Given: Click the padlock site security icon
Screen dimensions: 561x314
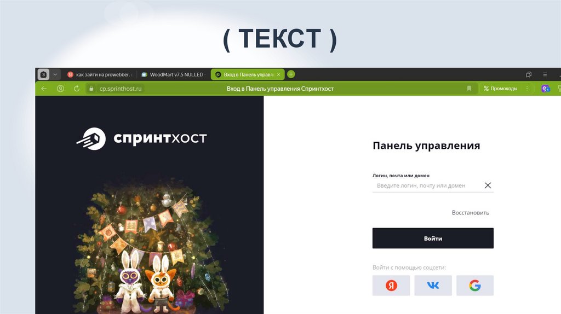Looking at the screenshot, I should click(91, 89).
